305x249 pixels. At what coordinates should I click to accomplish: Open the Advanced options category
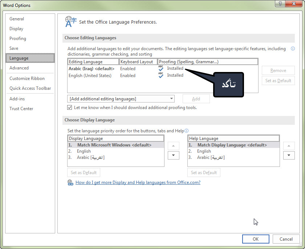coord(30,68)
